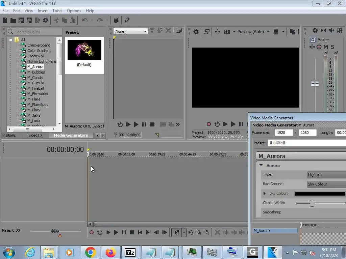Open the Tools menu

[57, 10]
